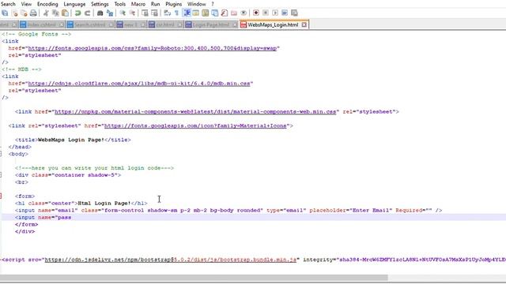Switch to the Index.cshtml tab
The height and width of the screenshot is (284, 506).
tap(41, 24)
